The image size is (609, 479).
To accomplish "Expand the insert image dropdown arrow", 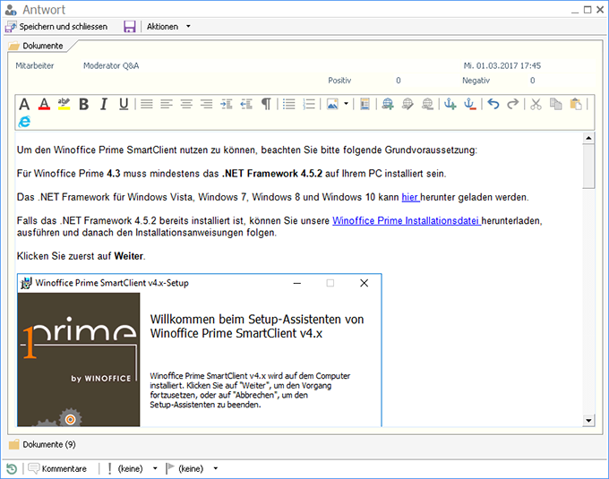I will (346, 104).
